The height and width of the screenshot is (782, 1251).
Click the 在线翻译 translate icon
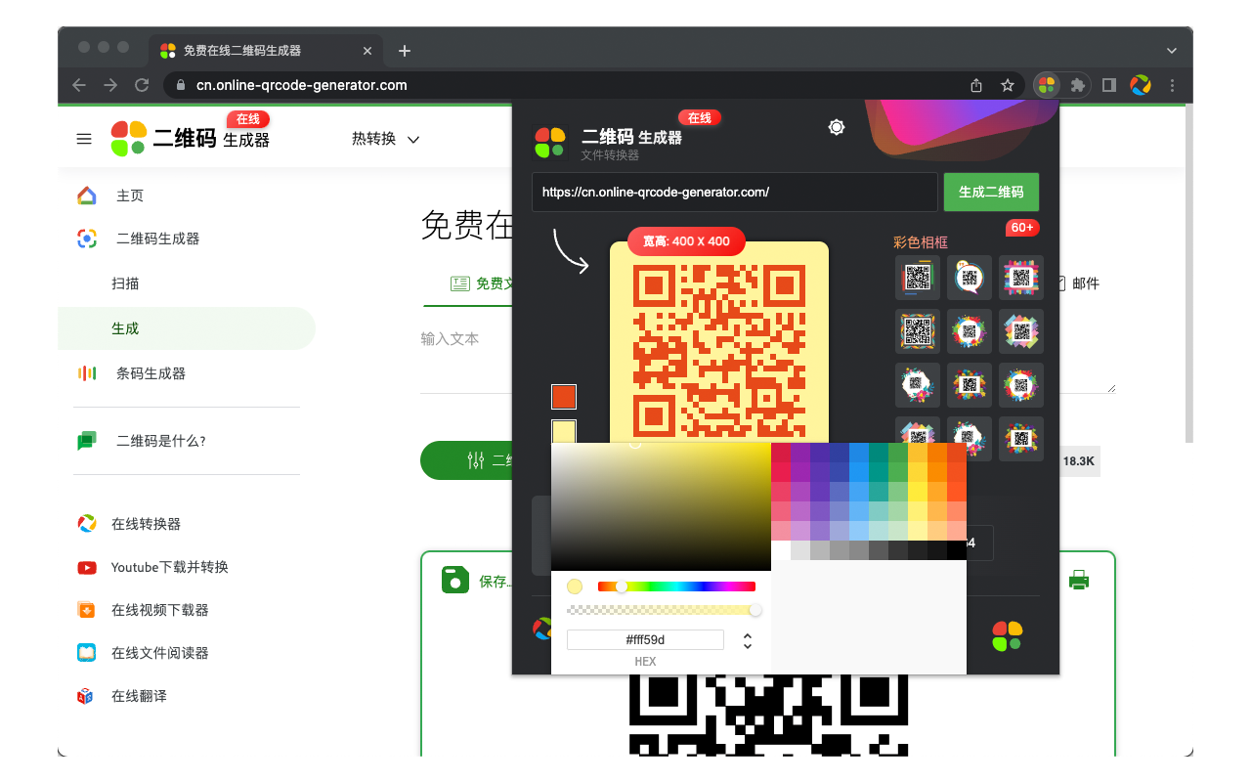click(x=86, y=696)
